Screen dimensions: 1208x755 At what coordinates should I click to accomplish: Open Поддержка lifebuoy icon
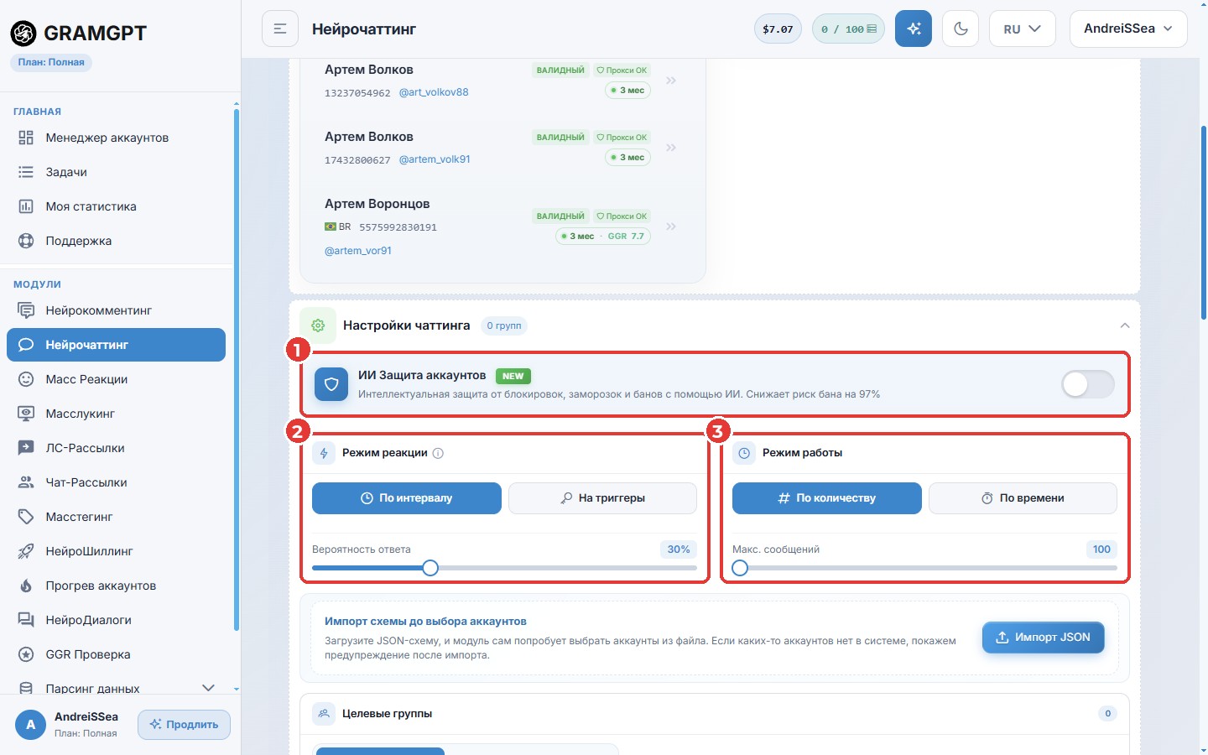point(26,241)
